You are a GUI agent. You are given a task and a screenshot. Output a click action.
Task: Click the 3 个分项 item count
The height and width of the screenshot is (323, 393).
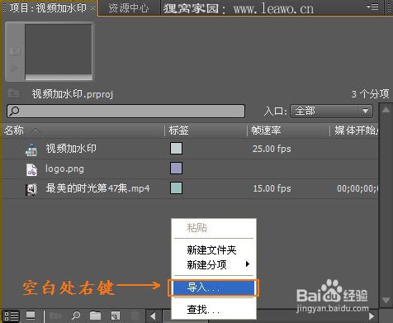[370, 94]
